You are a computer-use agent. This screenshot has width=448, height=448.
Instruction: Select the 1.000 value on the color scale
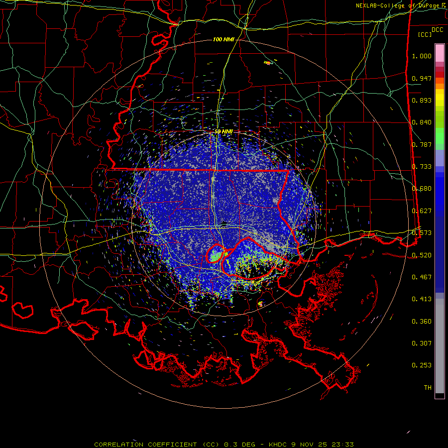tap(422, 56)
